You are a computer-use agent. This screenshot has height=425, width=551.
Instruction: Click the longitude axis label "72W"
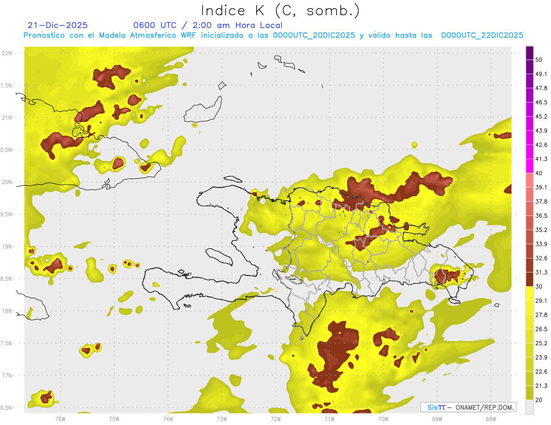pyautogui.click(x=275, y=419)
